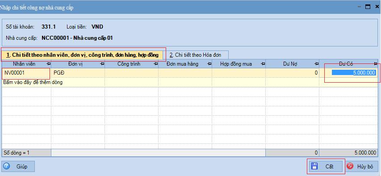Save with the Cất button
The image size is (381, 176).
(x=326, y=166)
